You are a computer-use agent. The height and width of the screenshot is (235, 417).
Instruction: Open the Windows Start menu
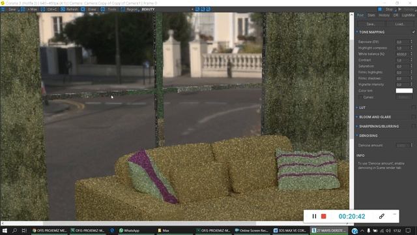pos(5,230)
